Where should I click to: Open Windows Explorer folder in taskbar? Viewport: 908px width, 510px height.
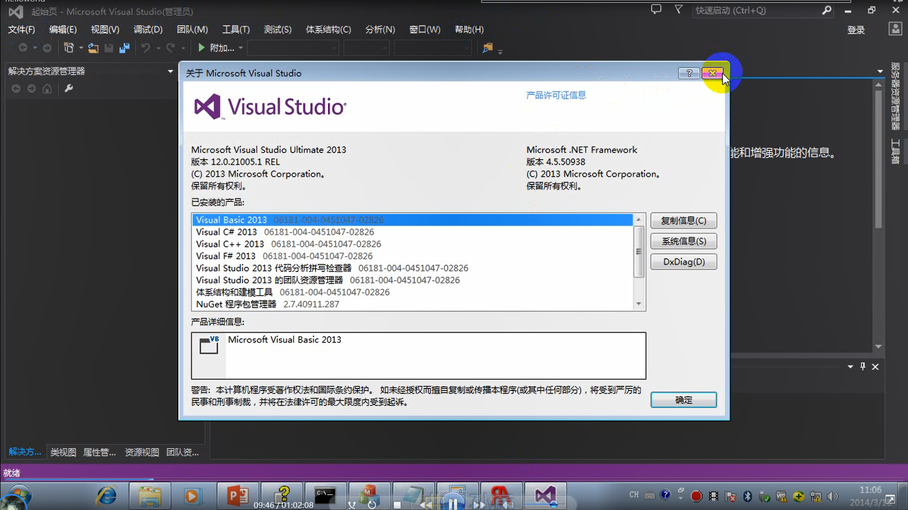pyautogui.click(x=150, y=496)
